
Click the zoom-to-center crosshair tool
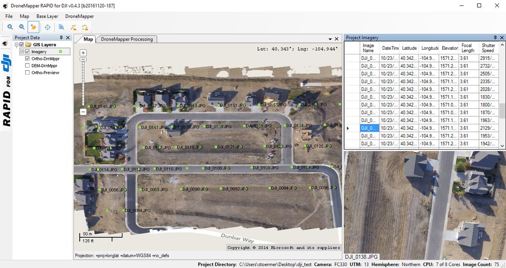click(48, 27)
